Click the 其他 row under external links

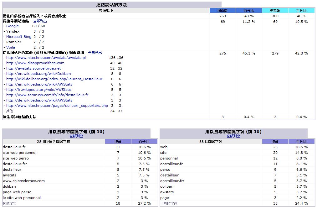pyautogui.click(x=9, y=111)
